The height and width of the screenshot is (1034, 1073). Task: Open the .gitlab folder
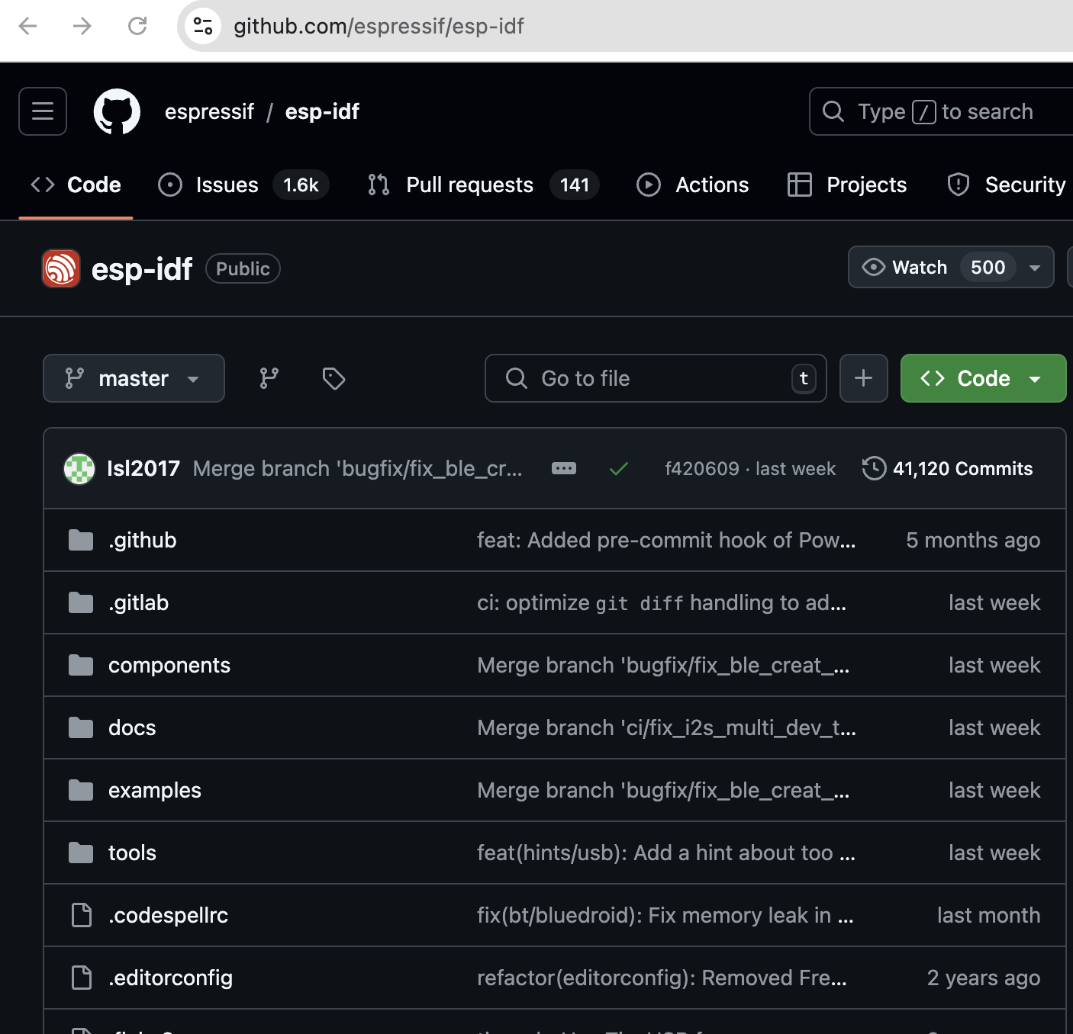[x=138, y=602]
